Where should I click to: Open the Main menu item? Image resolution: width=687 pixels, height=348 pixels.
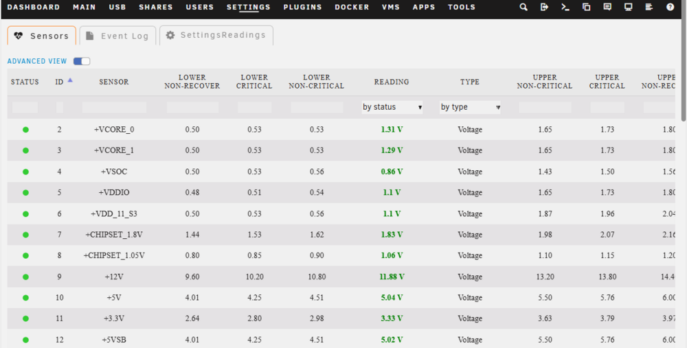click(85, 7)
